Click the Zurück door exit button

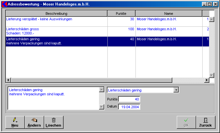(x=205, y=122)
